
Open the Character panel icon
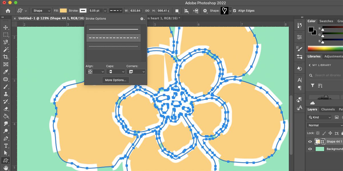pos(299,80)
